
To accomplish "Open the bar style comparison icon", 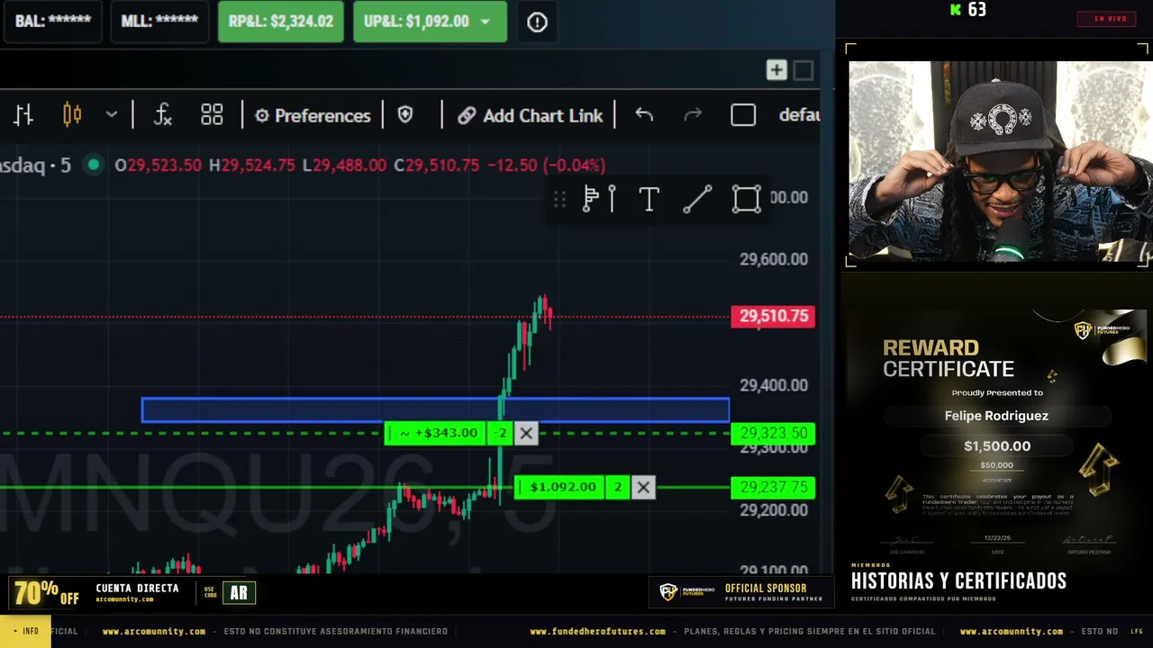I will pyautogui.click(x=23, y=115).
